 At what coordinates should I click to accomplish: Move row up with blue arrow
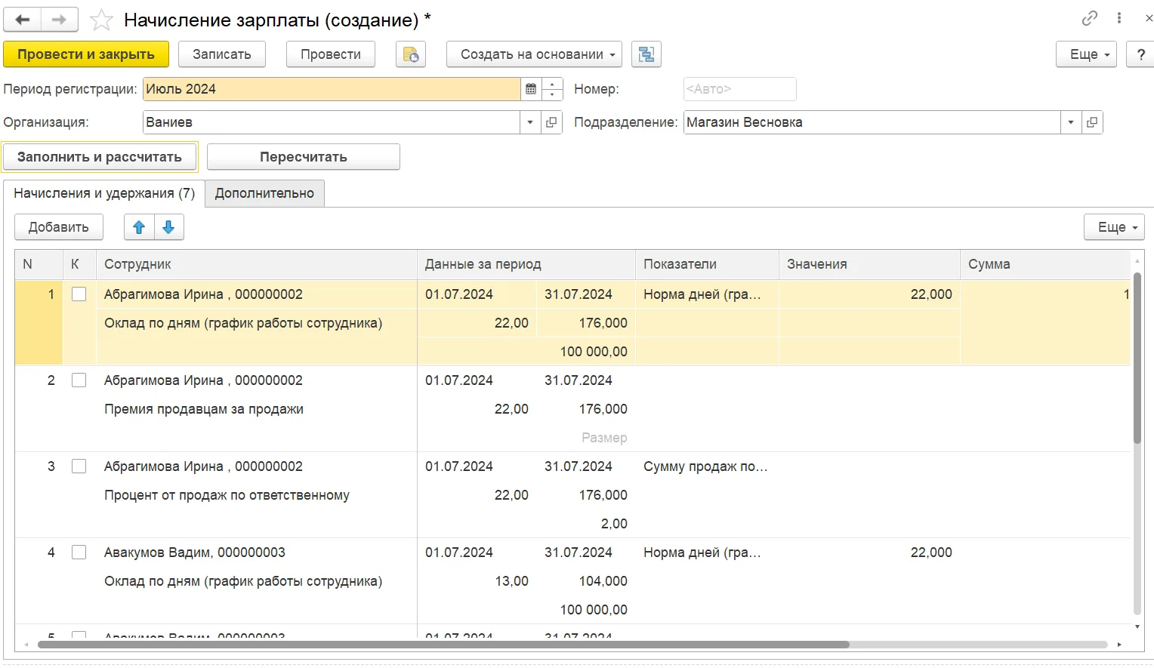point(139,227)
